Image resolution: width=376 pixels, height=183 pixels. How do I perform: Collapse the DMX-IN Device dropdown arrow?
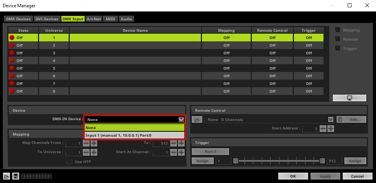tap(181, 119)
